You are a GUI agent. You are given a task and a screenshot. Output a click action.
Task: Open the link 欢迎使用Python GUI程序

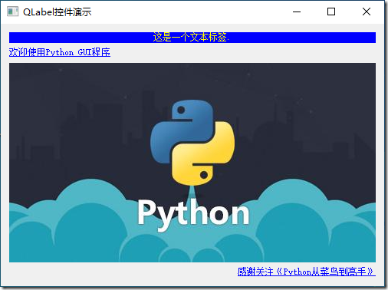(60, 52)
